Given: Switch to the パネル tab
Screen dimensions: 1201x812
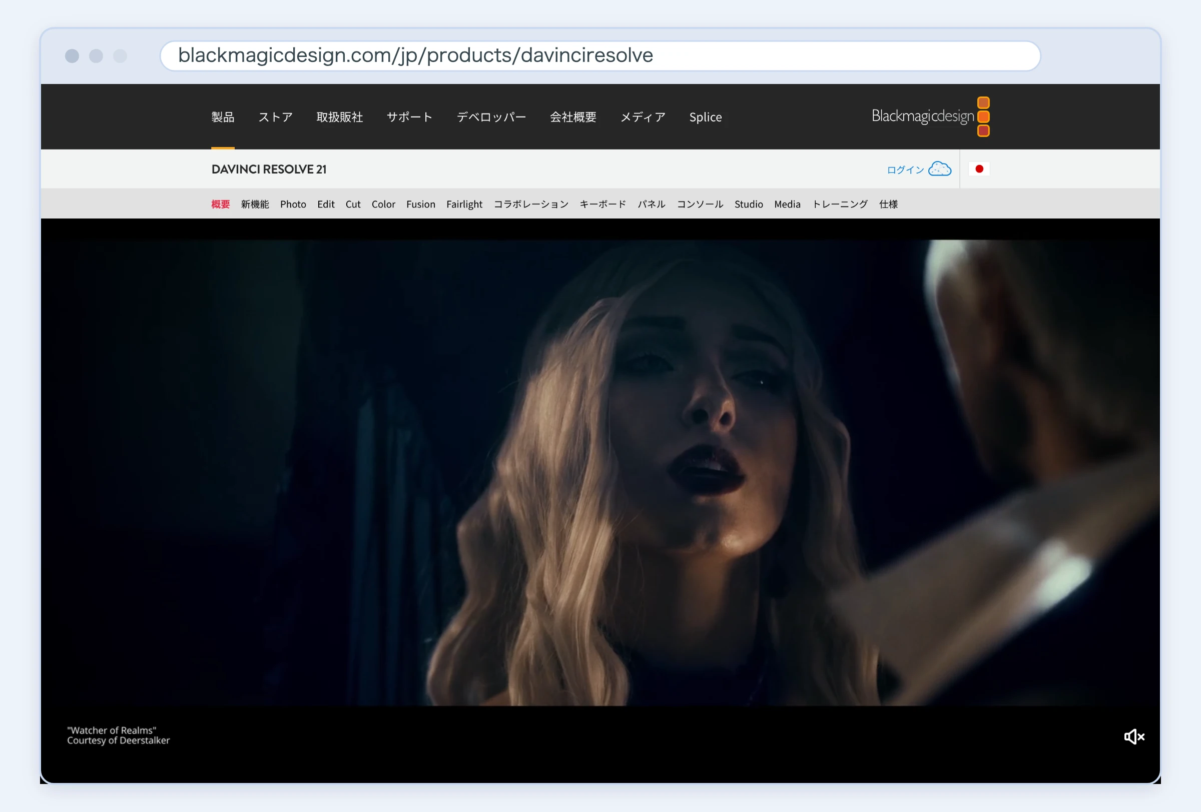Looking at the screenshot, I should (x=652, y=204).
